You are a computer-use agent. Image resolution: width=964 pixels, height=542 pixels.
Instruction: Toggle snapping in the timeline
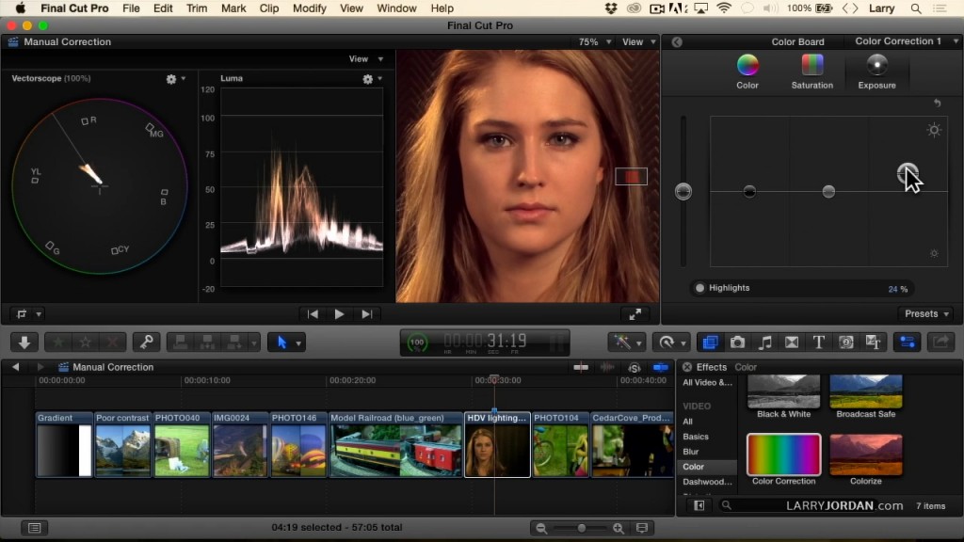click(x=661, y=368)
